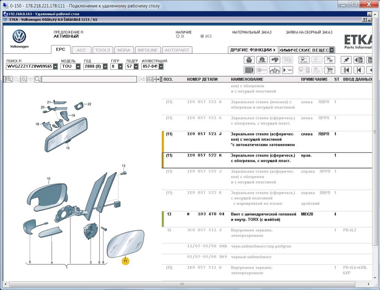Open the ГОД 2008 (8) dropdown
Viewport: 380px width, 290px height.
click(105, 66)
